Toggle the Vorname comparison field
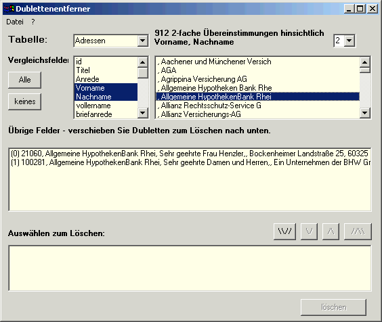The width and height of the screenshot is (382, 322). pyautogui.click(x=106, y=88)
